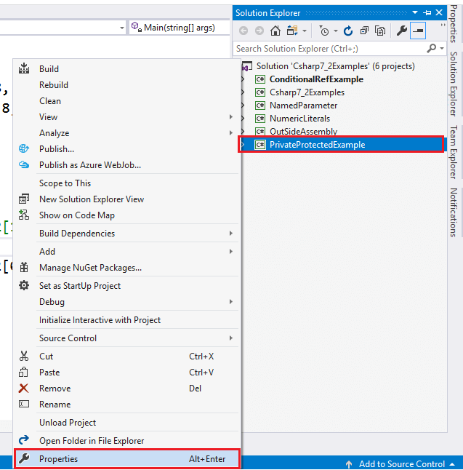
Task: Open the Notifications side tab
Action: [454, 212]
